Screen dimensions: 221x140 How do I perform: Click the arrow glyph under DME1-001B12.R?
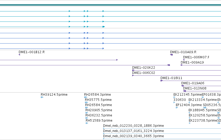click(x=19, y=55)
